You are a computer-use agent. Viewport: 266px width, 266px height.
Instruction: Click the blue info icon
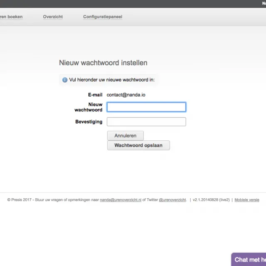[65, 80]
